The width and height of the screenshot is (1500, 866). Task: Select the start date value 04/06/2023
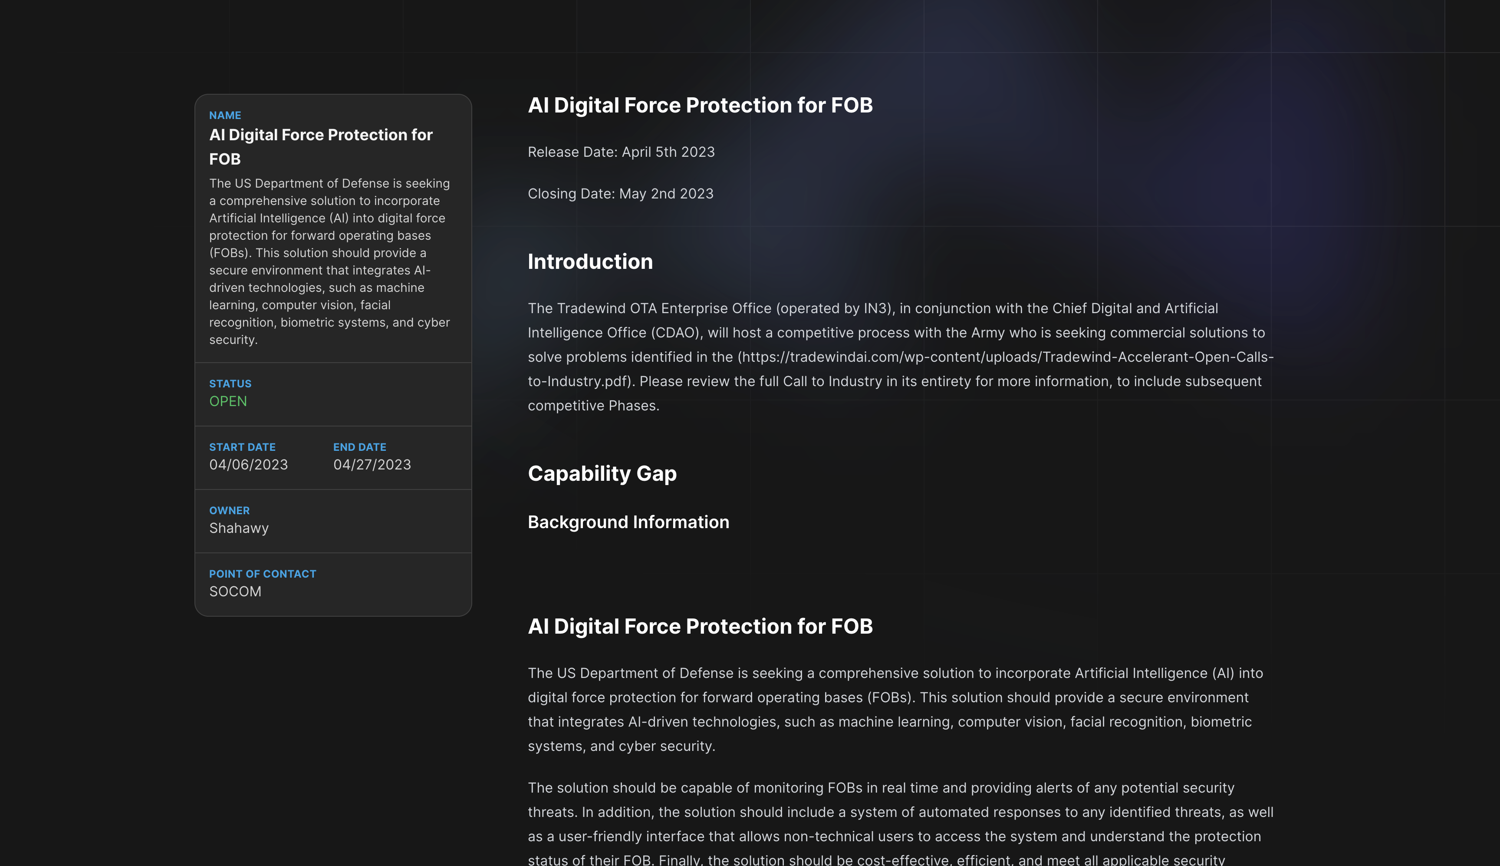tap(248, 465)
